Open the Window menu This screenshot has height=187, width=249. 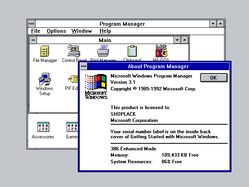click(x=82, y=31)
